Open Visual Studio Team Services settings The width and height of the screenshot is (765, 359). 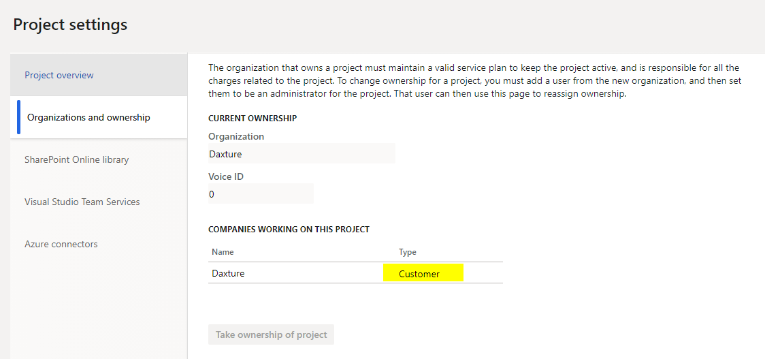[99, 202]
